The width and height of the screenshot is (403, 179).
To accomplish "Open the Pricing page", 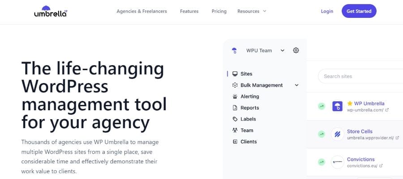I will pos(219,11).
